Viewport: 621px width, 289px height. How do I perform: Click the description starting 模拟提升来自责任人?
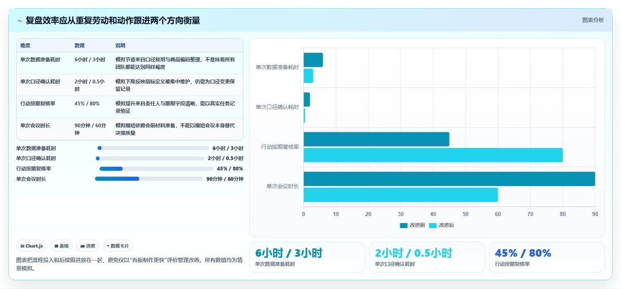[x=175, y=107]
